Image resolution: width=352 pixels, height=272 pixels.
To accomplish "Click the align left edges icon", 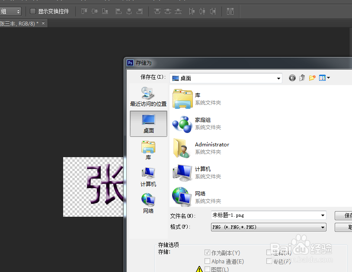I will click(x=119, y=11).
